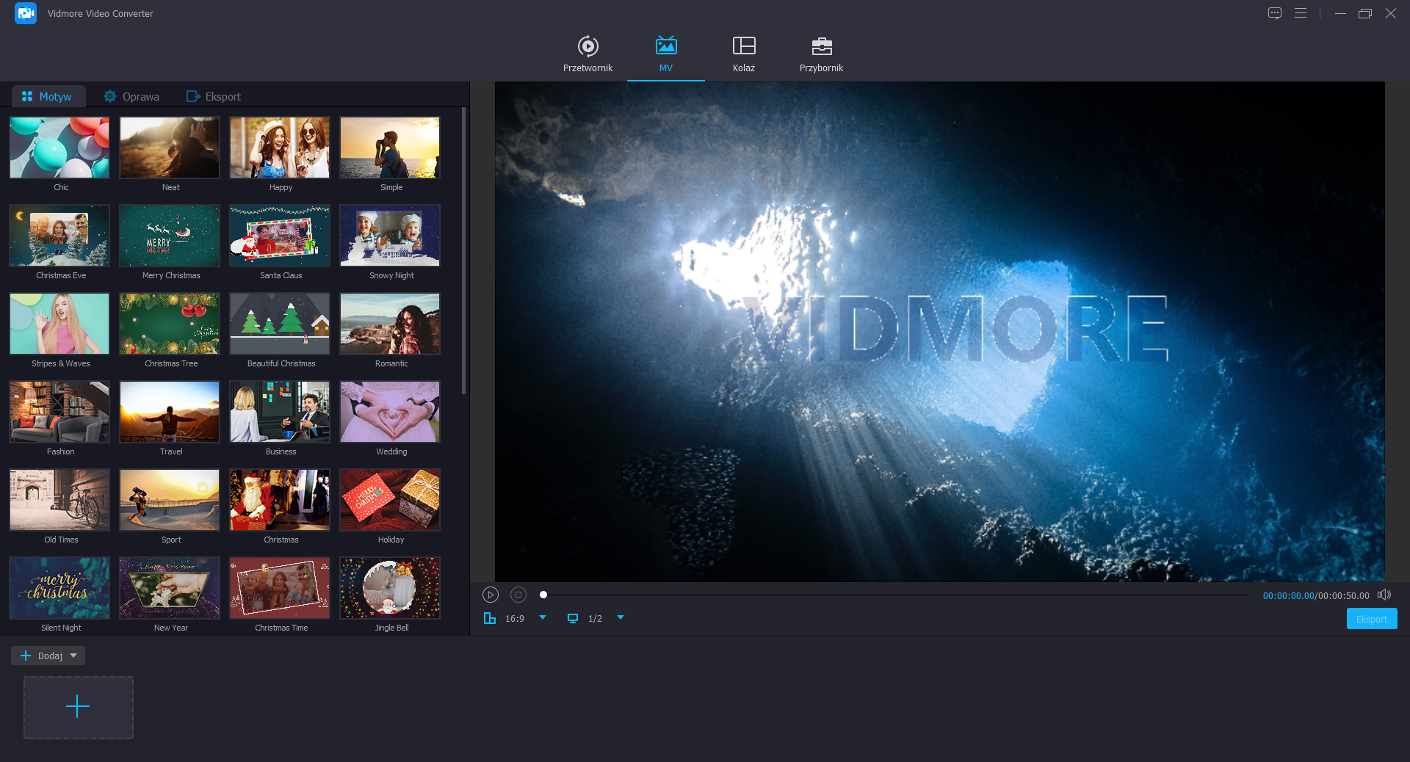Open the hamburger main menu

[1301, 13]
